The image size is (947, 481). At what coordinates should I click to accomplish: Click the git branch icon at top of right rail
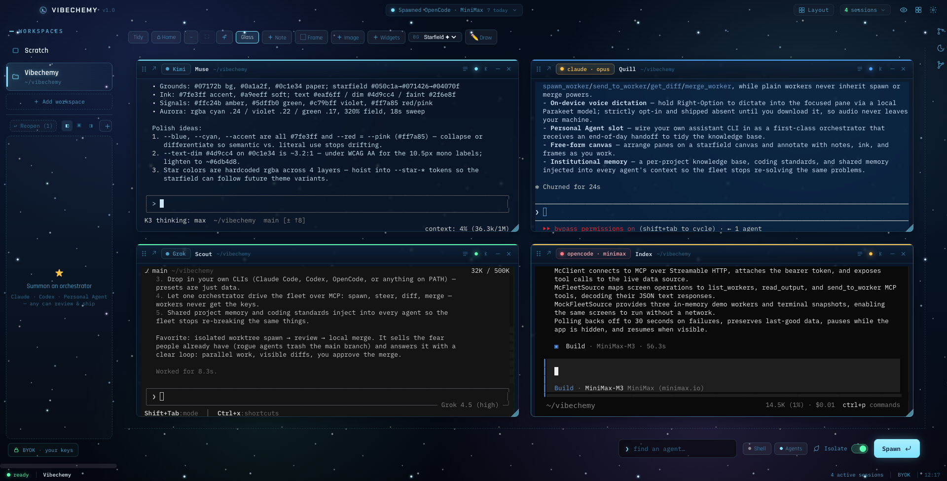click(940, 32)
